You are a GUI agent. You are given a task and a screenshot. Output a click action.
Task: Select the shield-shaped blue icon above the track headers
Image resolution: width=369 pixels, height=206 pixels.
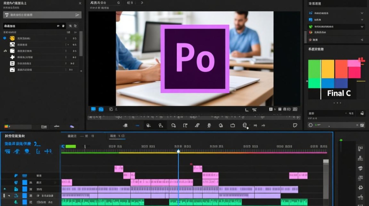[x=27, y=151]
